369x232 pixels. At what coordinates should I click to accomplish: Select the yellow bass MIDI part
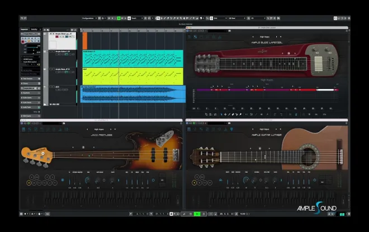pyautogui.click(x=133, y=76)
